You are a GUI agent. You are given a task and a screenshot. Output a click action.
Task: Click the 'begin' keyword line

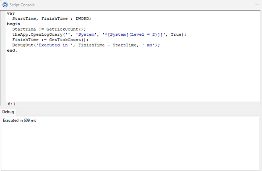(x=13, y=24)
